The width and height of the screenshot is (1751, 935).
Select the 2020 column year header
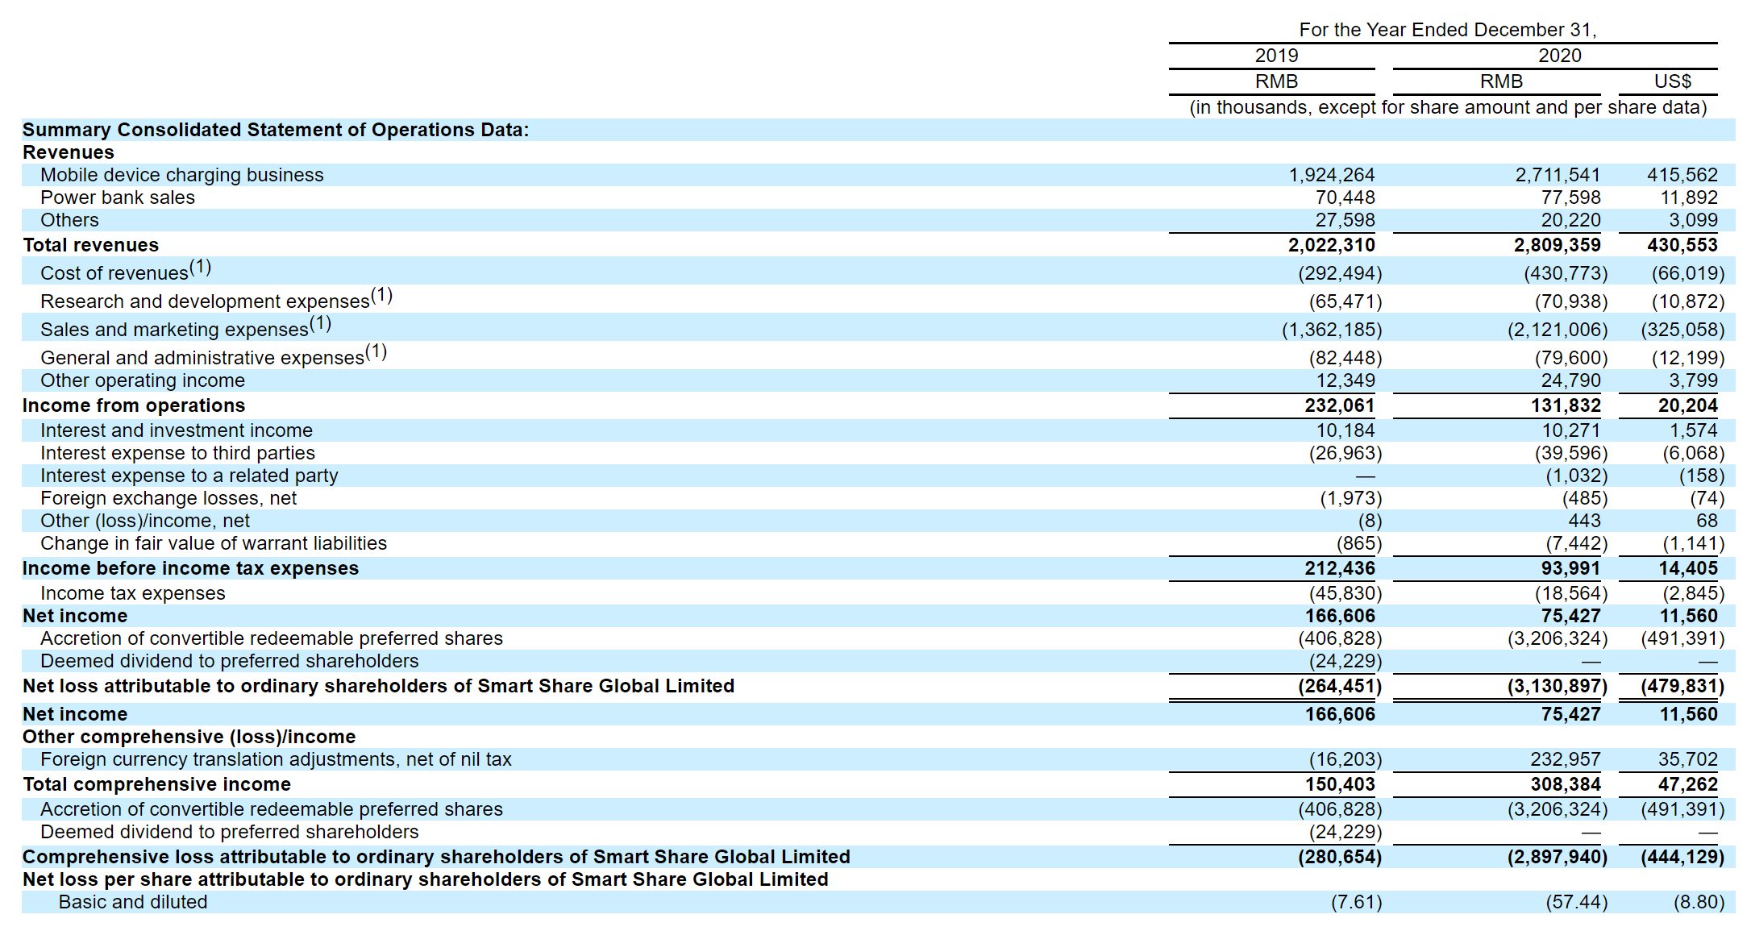(x=1559, y=56)
